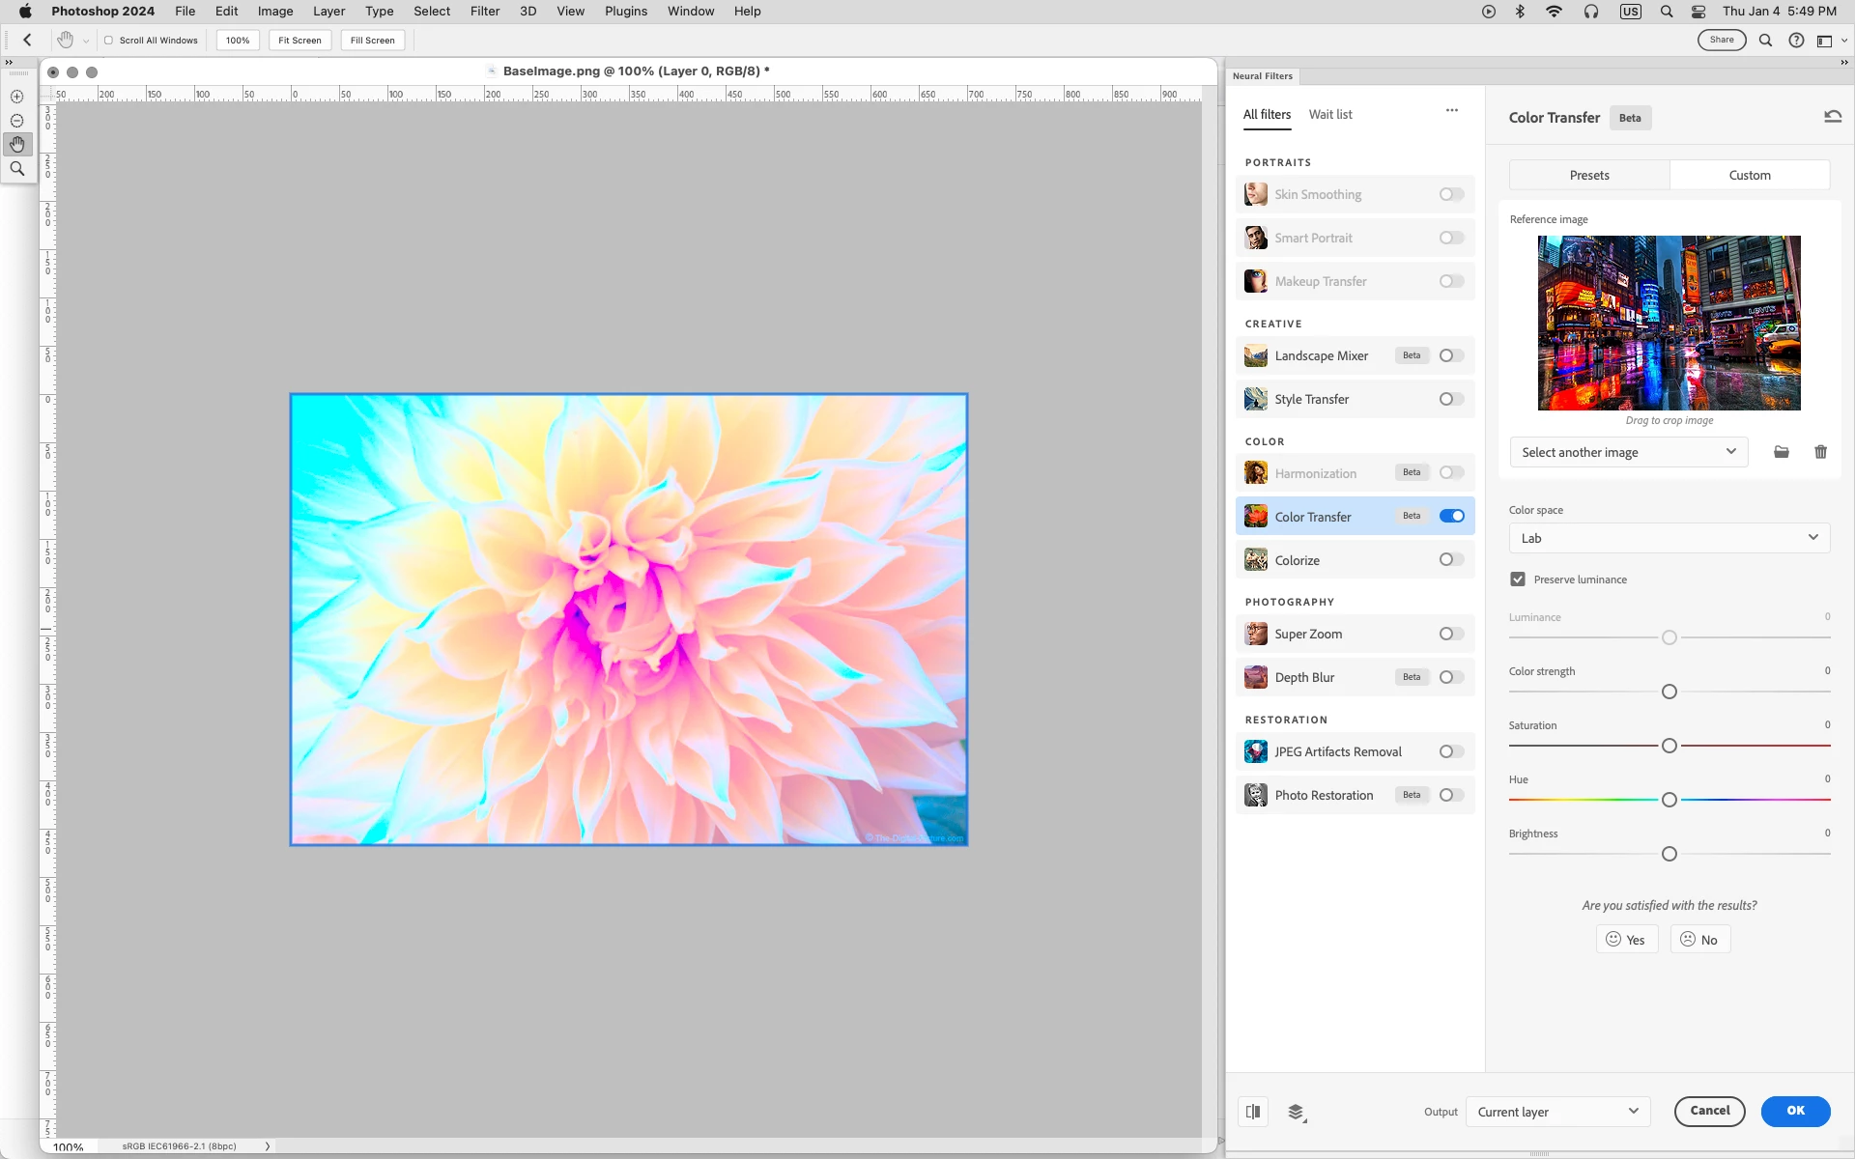Turn off the Color Transfer toggle

pos(1451,516)
